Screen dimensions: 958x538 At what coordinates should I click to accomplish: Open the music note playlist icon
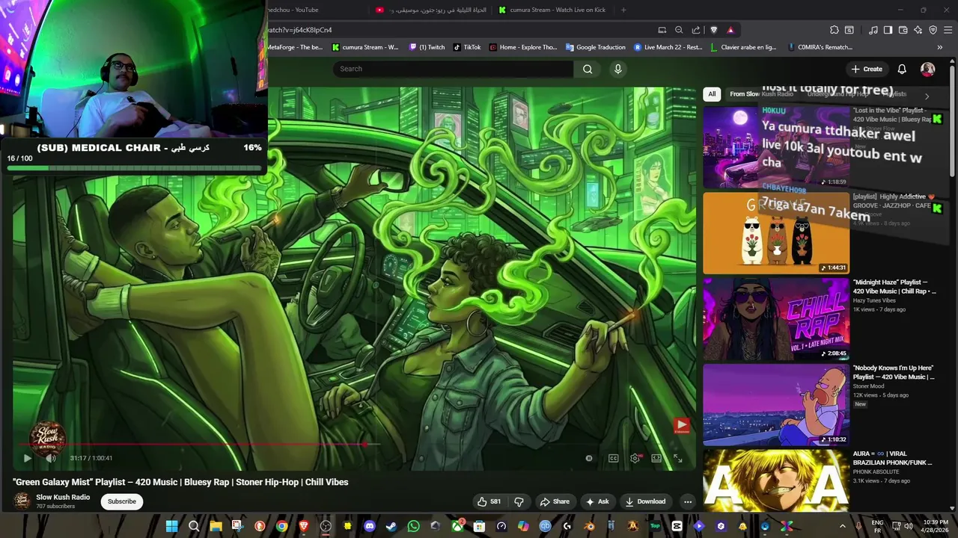click(x=873, y=30)
